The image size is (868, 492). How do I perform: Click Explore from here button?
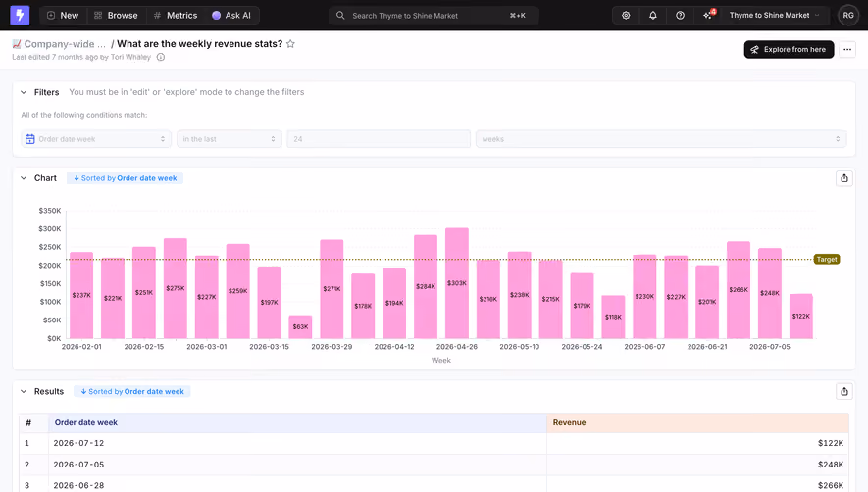point(789,49)
